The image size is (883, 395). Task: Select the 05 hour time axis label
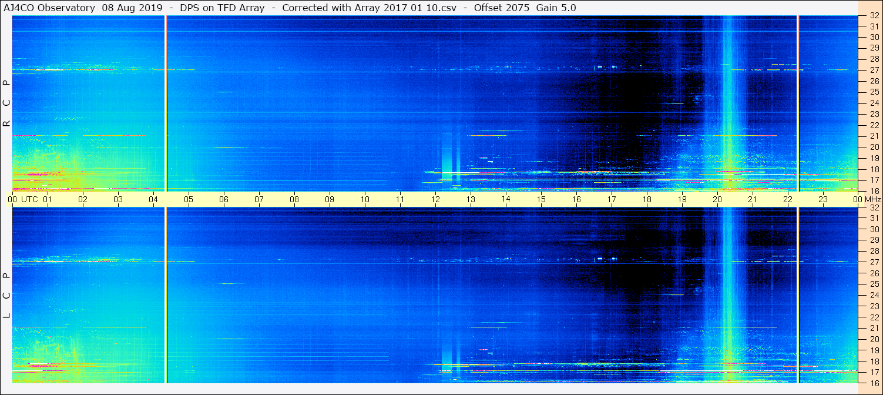[x=189, y=199]
